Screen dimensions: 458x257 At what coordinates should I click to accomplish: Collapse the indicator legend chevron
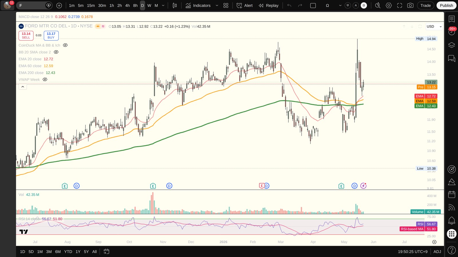point(23,87)
